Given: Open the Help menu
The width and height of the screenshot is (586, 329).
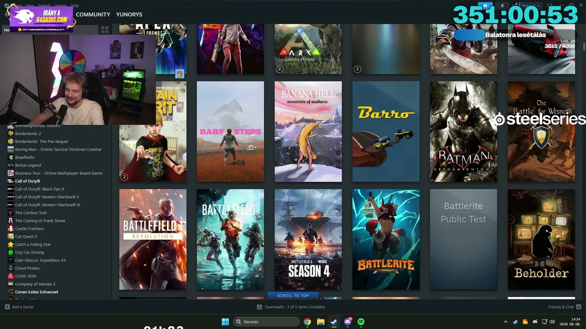Looking at the screenshot, I should point(75,5).
